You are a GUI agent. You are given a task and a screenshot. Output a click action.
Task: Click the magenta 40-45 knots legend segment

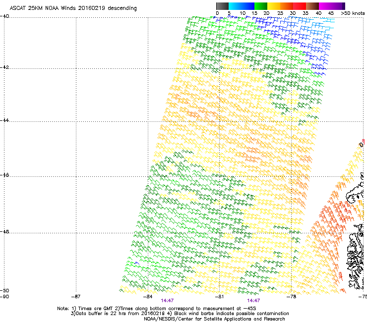click(325, 6)
